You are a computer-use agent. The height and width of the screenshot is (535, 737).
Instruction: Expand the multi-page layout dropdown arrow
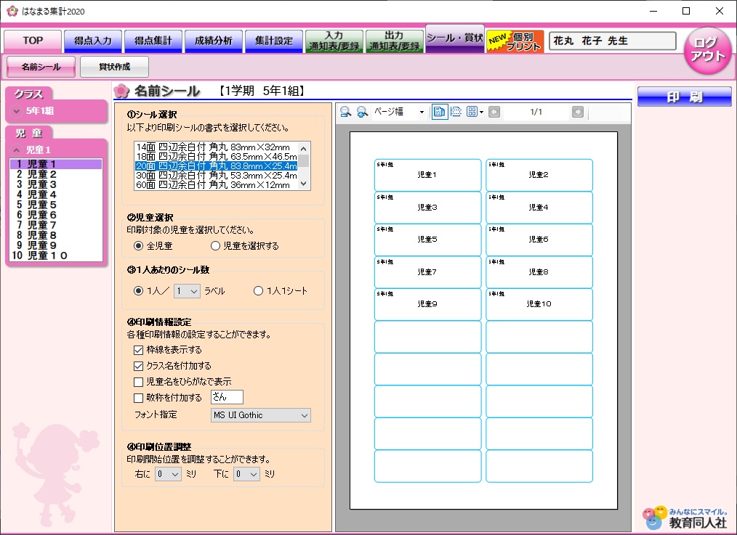481,113
